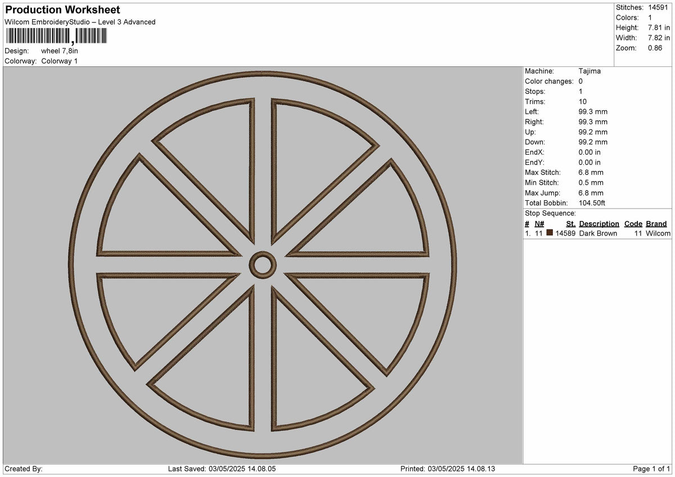The width and height of the screenshot is (675, 477).
Task: Select the Design name wheel 7,8in
Action: 59,50
